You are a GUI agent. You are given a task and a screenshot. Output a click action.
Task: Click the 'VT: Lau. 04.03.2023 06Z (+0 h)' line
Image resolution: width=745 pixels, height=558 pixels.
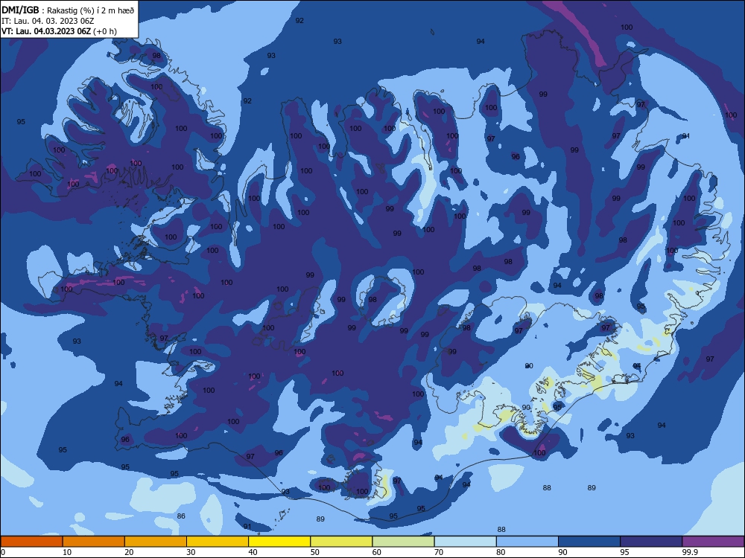[59, 31]
